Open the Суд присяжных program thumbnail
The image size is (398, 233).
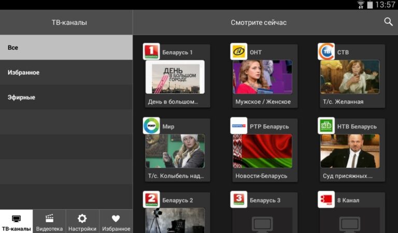coord(350,151)
